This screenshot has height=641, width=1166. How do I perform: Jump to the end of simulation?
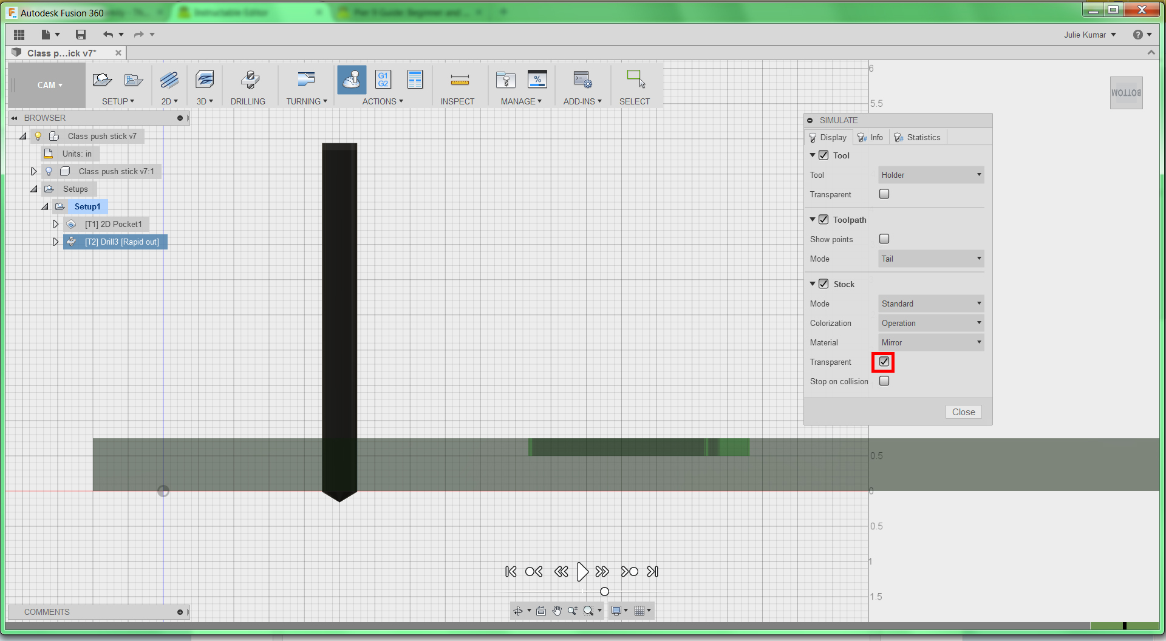pyautogui.click(x=653, y=572)
